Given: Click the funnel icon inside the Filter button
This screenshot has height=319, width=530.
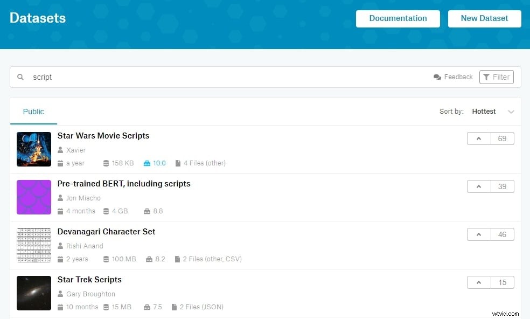Looking at the screenshot, I should 487,77.
